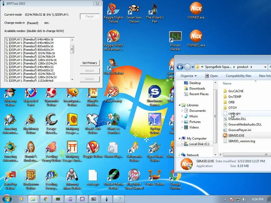The width and height of the screenshot is (271, 203).
Task: Click the product breadcrumb in address bar
Action: pos(242,67)
